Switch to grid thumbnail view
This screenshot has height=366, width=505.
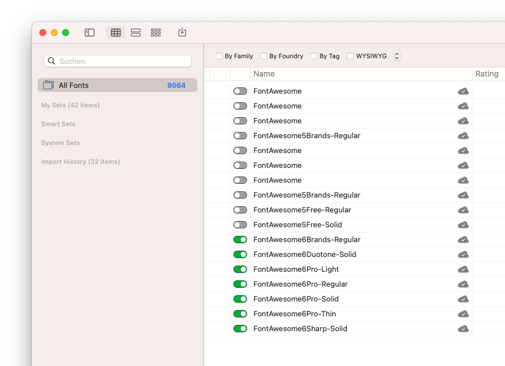[156, 33]
